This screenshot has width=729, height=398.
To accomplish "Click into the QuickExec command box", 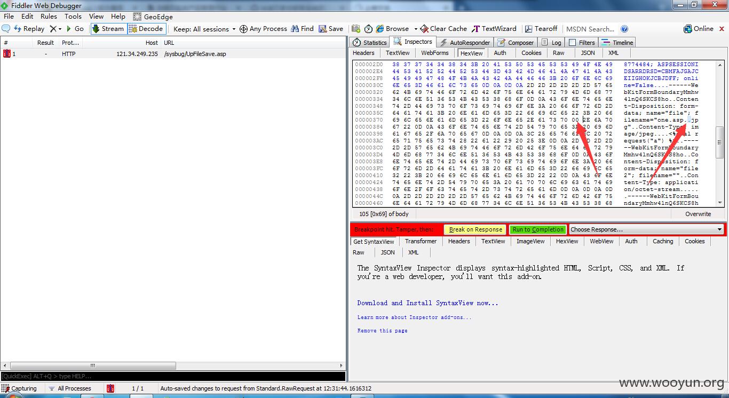I will [x=173, y=376].
